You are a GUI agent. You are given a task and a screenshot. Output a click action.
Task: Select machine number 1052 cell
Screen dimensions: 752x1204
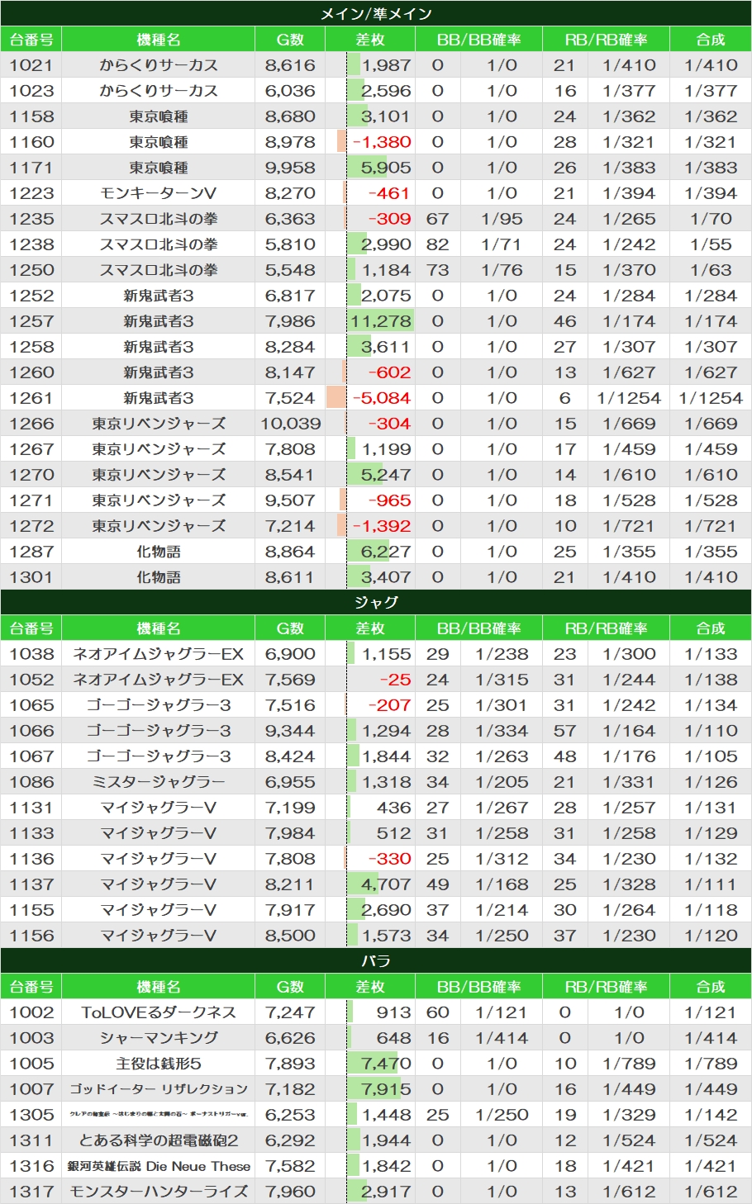point(31,680)
